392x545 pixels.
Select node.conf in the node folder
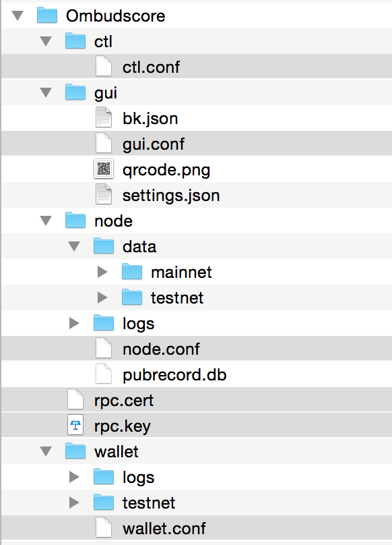pos(197,349)
